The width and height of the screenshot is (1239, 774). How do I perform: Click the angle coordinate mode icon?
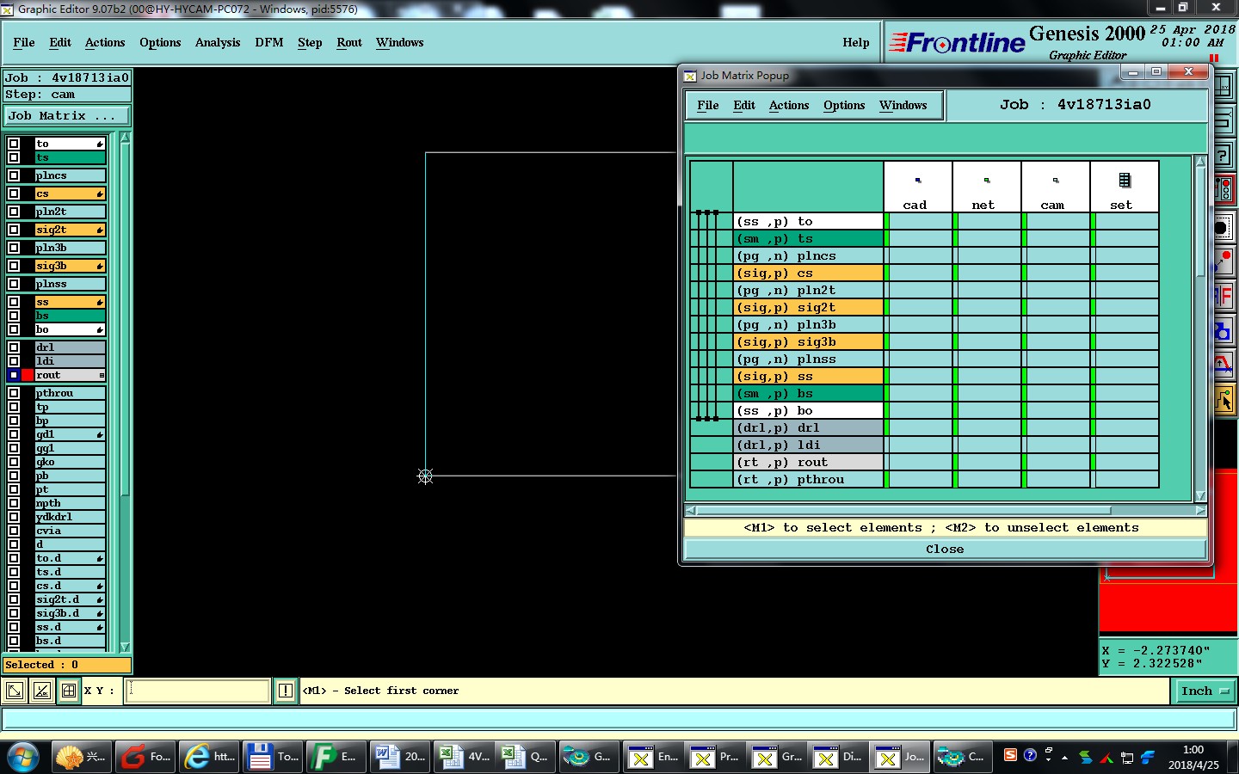coord(42,691)
